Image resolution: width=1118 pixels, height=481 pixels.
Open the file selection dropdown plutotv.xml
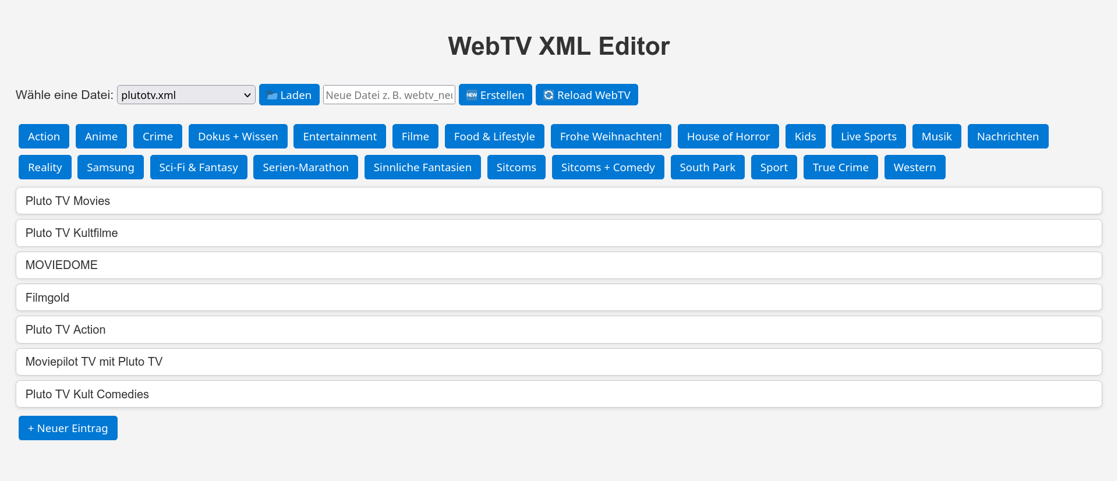point(186,95)
